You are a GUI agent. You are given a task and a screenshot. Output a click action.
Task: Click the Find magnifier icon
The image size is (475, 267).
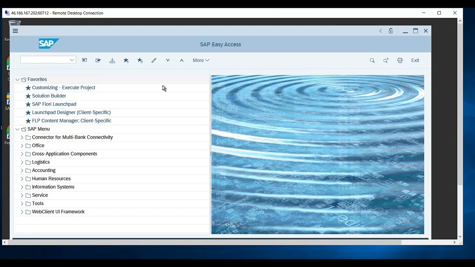point(372,60)
